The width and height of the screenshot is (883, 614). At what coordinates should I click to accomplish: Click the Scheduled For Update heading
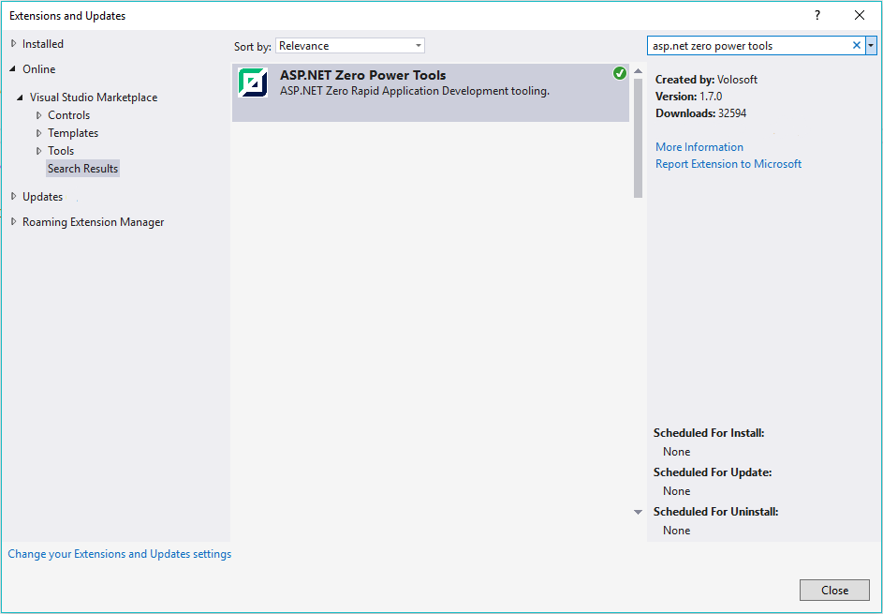[713, 472]
